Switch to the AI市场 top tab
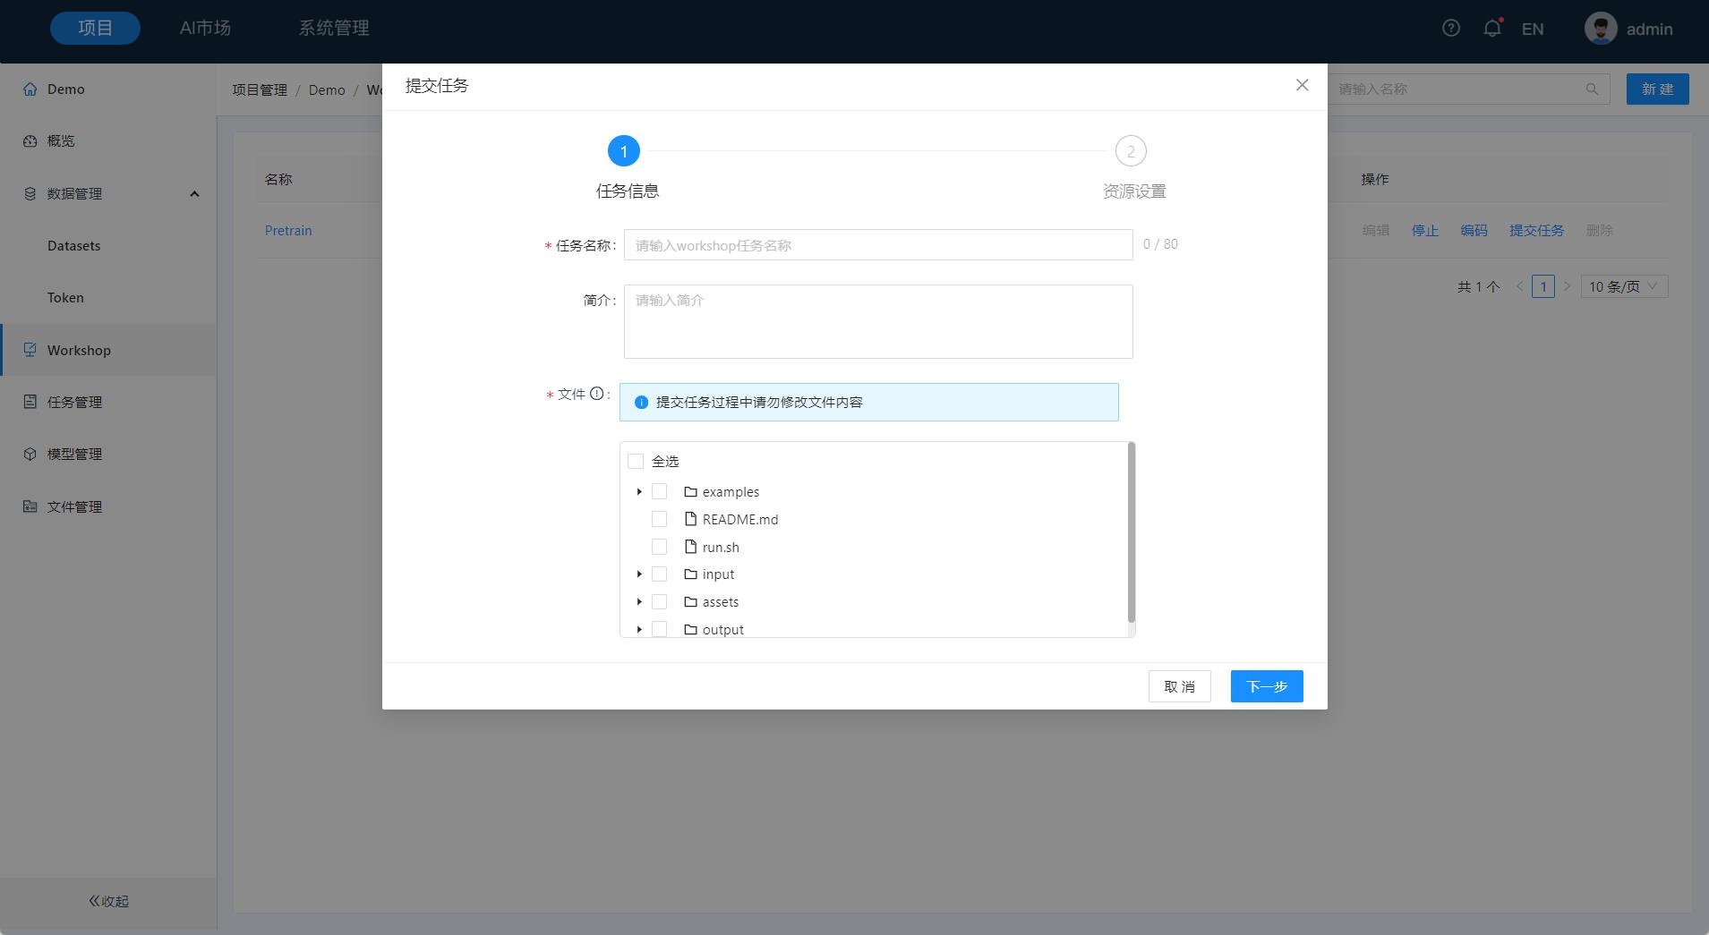The width and height of the screenshot is (1709, 935). click(205, 29)
